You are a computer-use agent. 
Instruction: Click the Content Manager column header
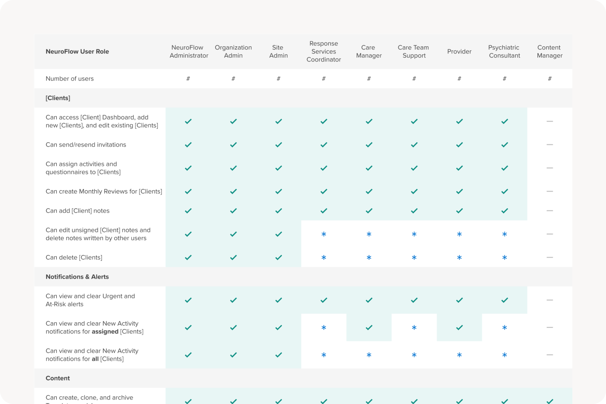(x=550, y=51)
